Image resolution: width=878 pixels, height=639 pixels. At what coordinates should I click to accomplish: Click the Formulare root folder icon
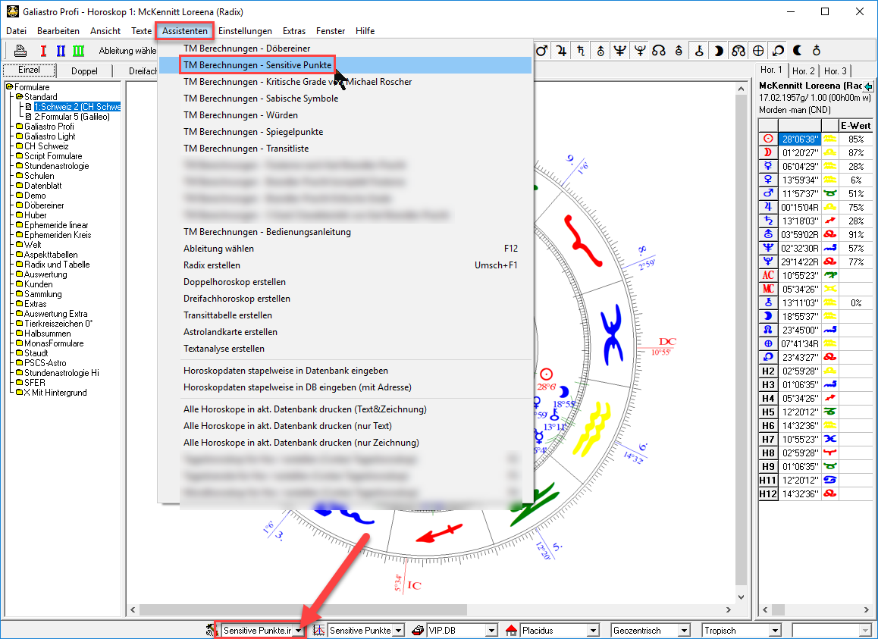10,87
